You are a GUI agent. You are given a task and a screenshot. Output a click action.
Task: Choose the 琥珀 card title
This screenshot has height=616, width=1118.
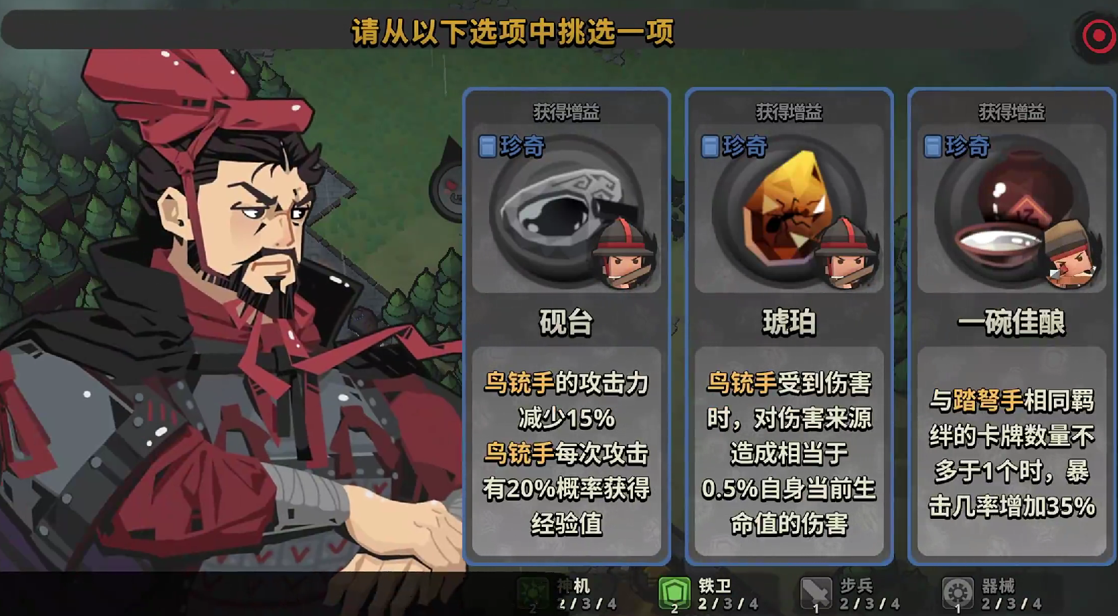[789, 322]
